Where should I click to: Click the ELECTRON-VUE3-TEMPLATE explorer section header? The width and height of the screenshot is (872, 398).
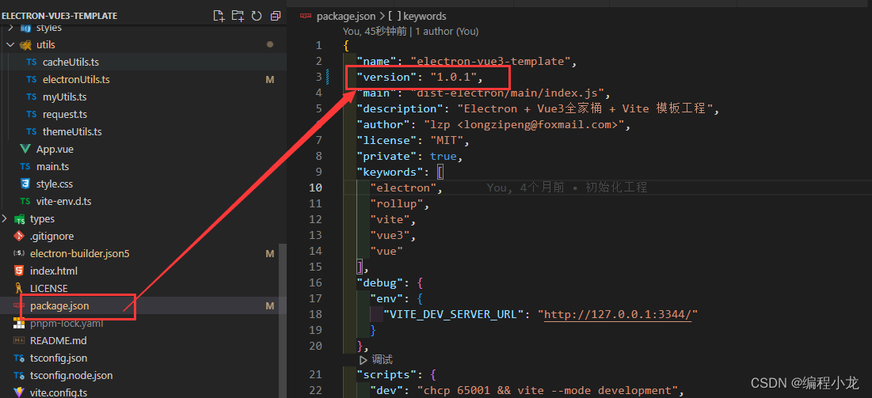pyautogui.click(x=59, y=16)
